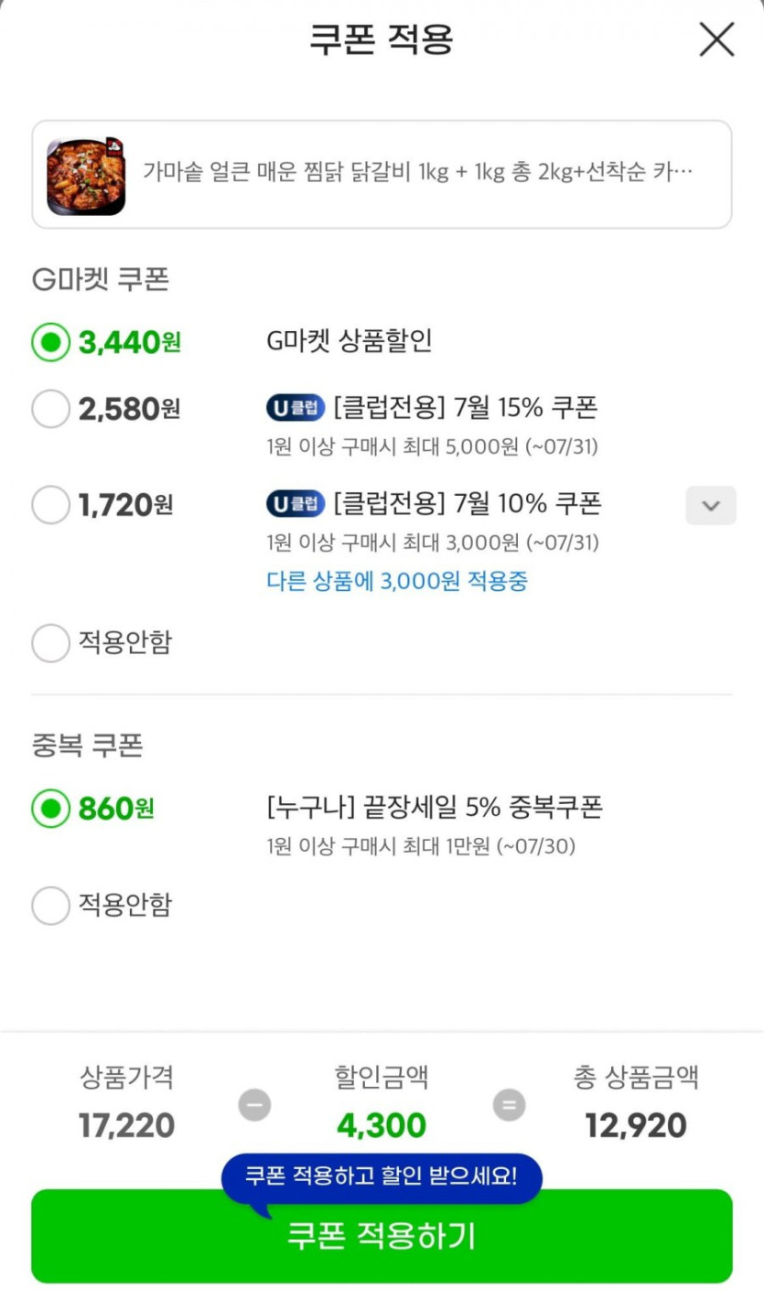
Task: Click the '[누구나] 끝장세일 5% 중복쿠폰' label
Action: tap(435, 808)
